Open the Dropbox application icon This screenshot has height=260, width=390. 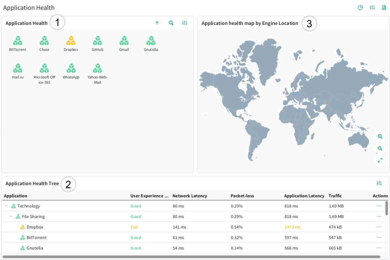point(71,41)
